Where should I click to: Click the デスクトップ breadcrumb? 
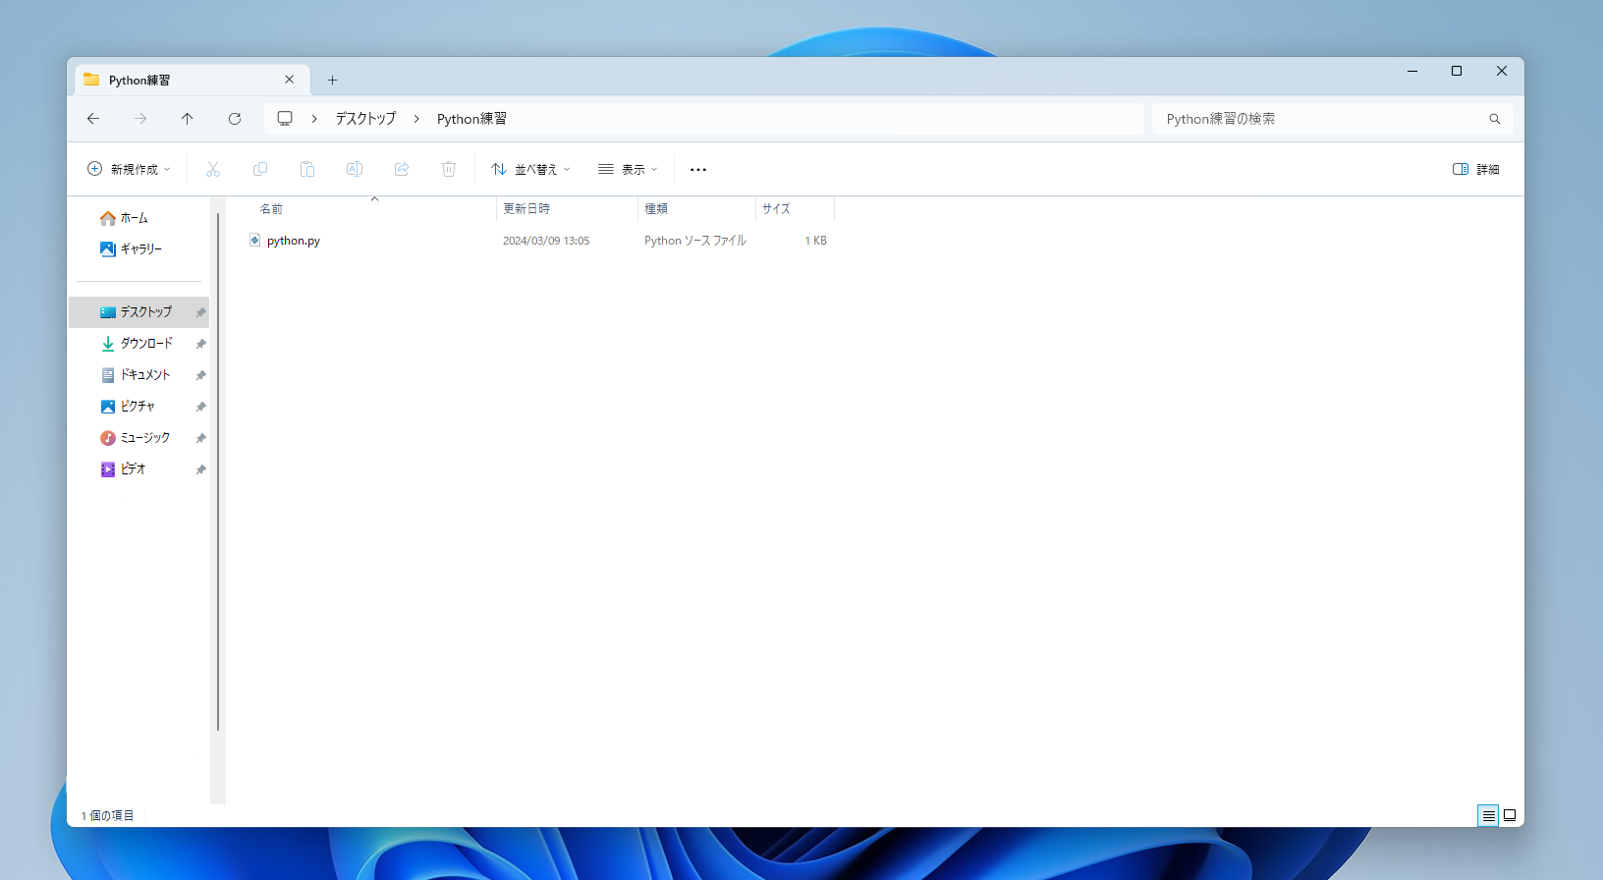point(365,119)
